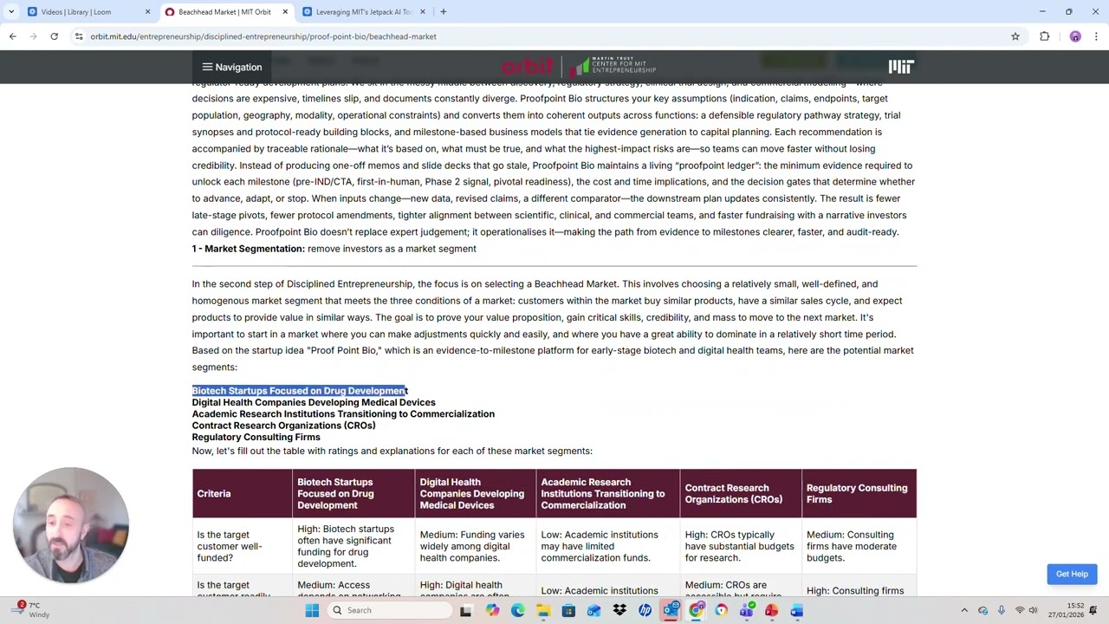Show hidden system tray icons
1109x624 pixels.
coord(964,610)
